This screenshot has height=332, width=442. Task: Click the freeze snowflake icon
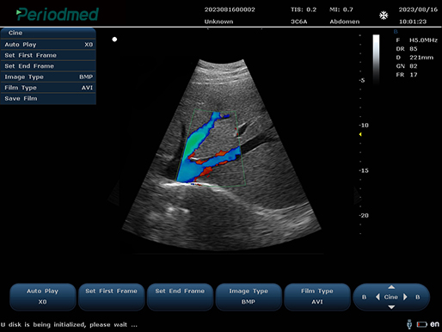[x=384, y=15]
